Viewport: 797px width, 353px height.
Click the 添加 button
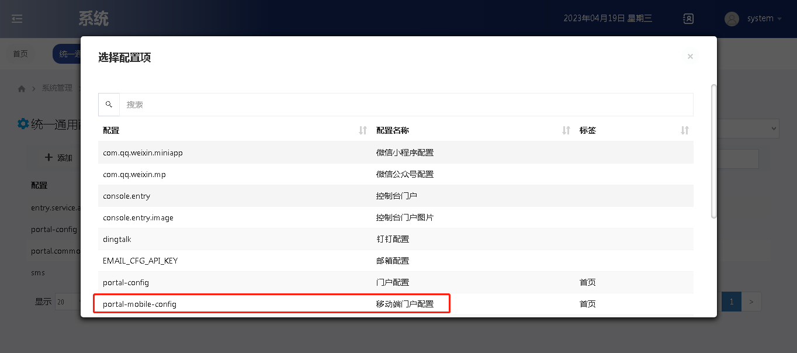pyautogui.click(x=59, y=158)
